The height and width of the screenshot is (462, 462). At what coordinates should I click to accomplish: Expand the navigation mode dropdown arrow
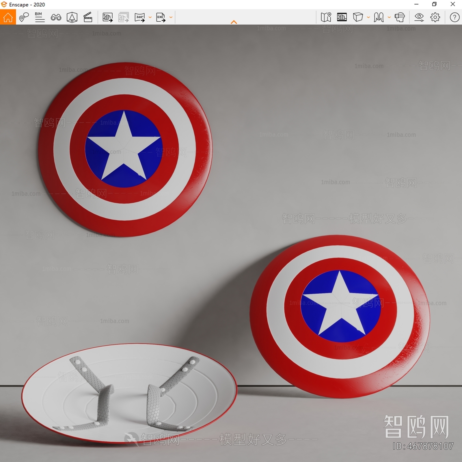click(389, 17)
